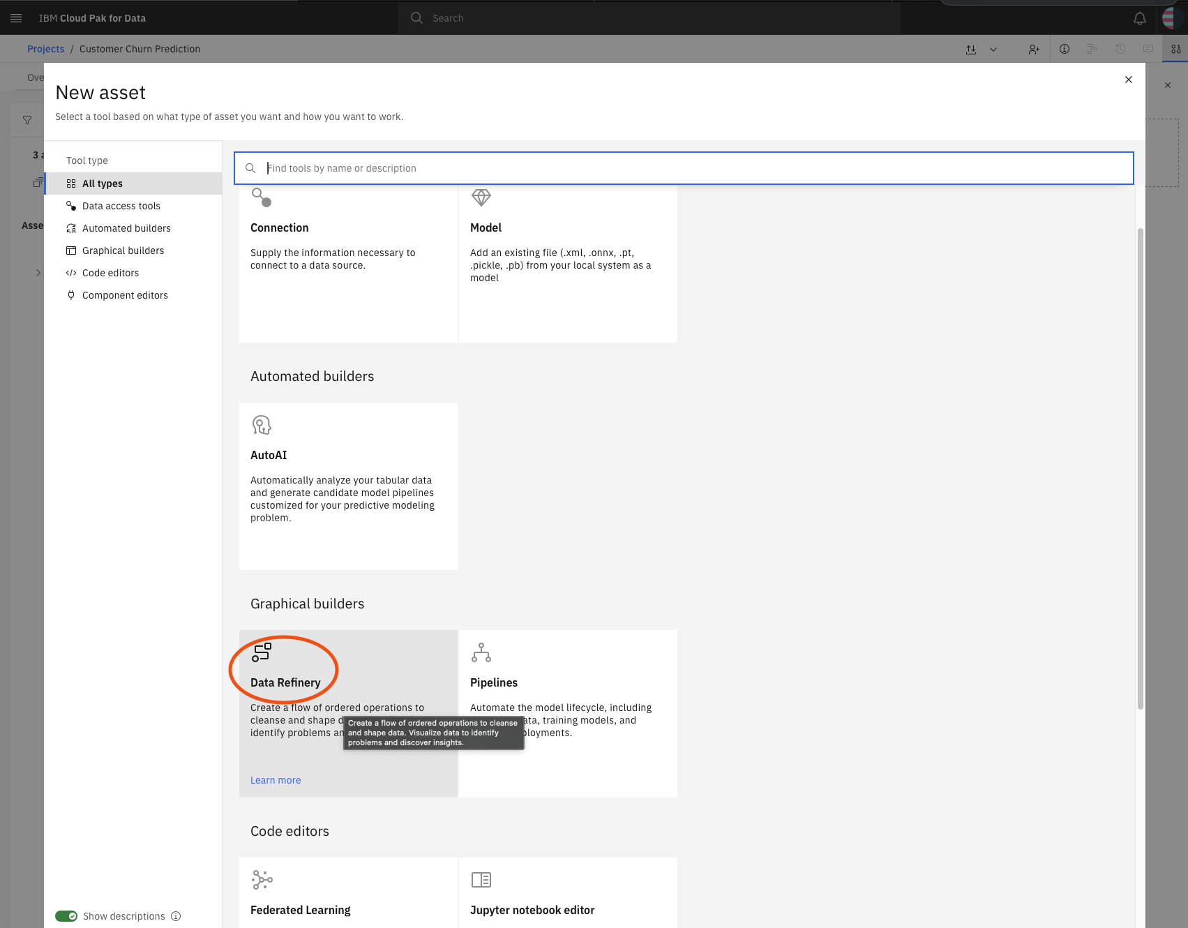Click the Model tile title

(x=486, y=227)
